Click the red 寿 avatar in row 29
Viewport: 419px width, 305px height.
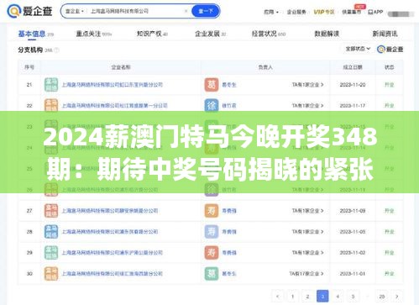(212, 253)
